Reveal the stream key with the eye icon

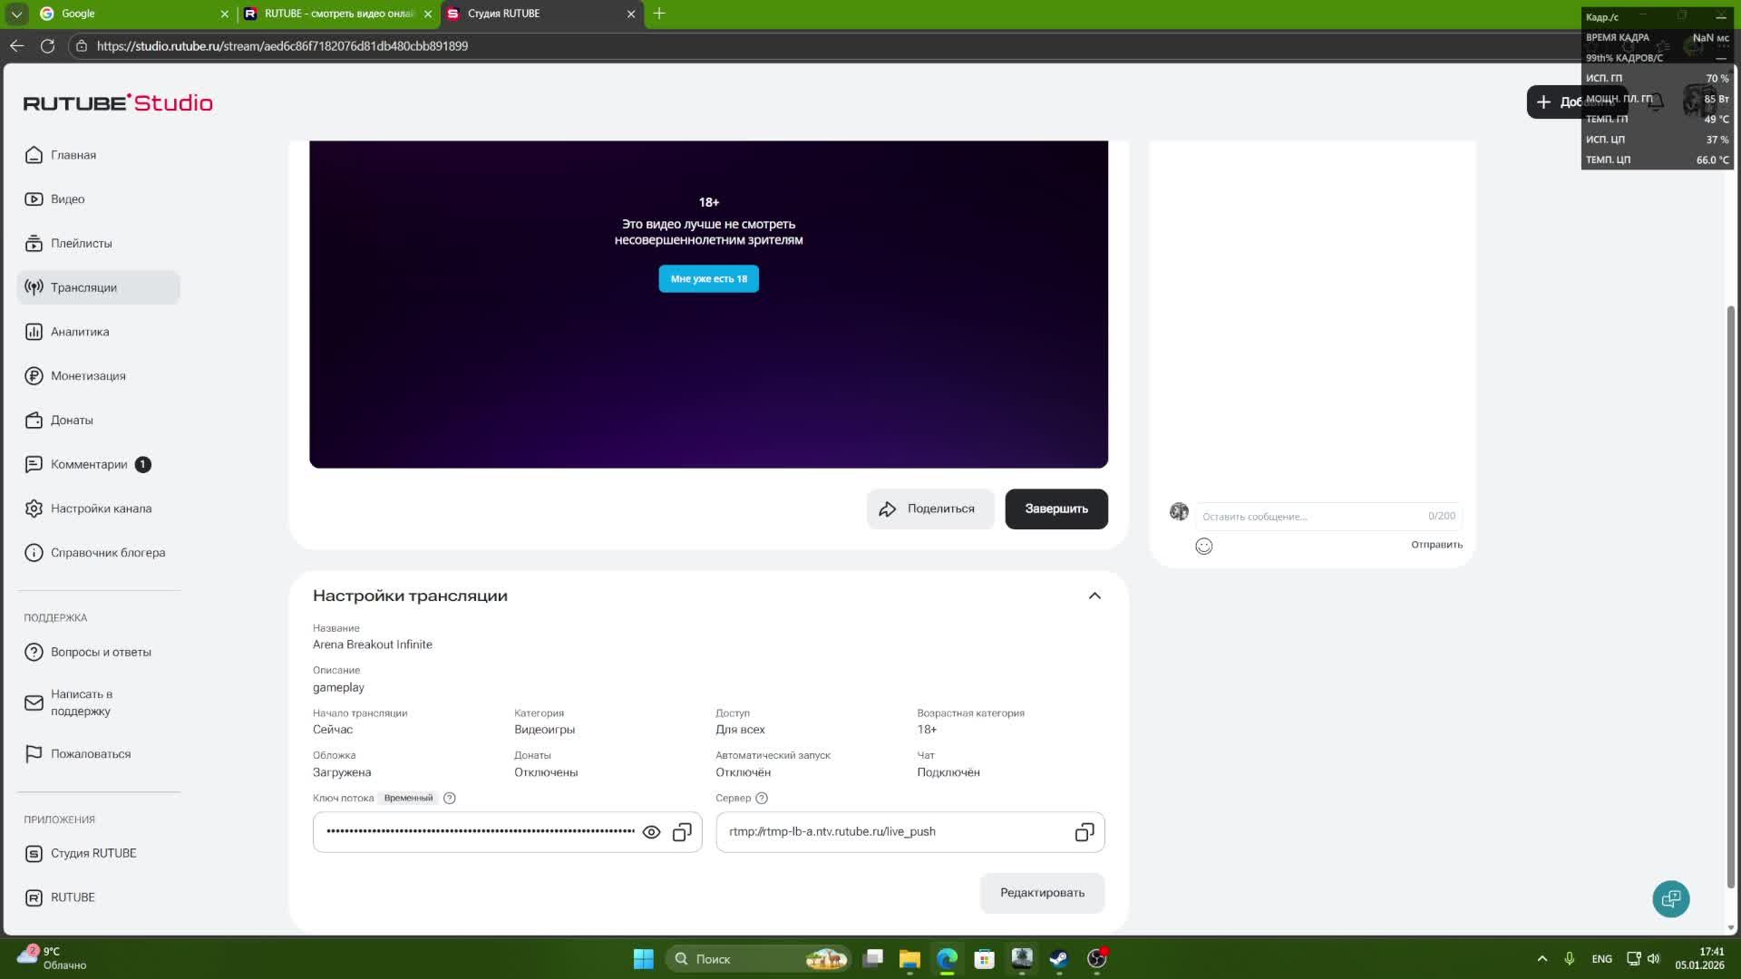point(651,832)
